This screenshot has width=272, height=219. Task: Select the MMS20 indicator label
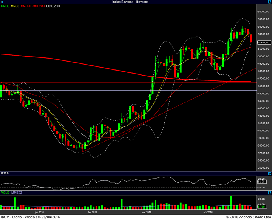26,6
